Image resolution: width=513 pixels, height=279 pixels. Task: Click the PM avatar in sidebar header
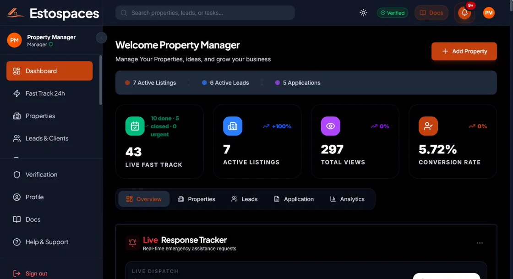pyautogui.click(x=14, y=40)
